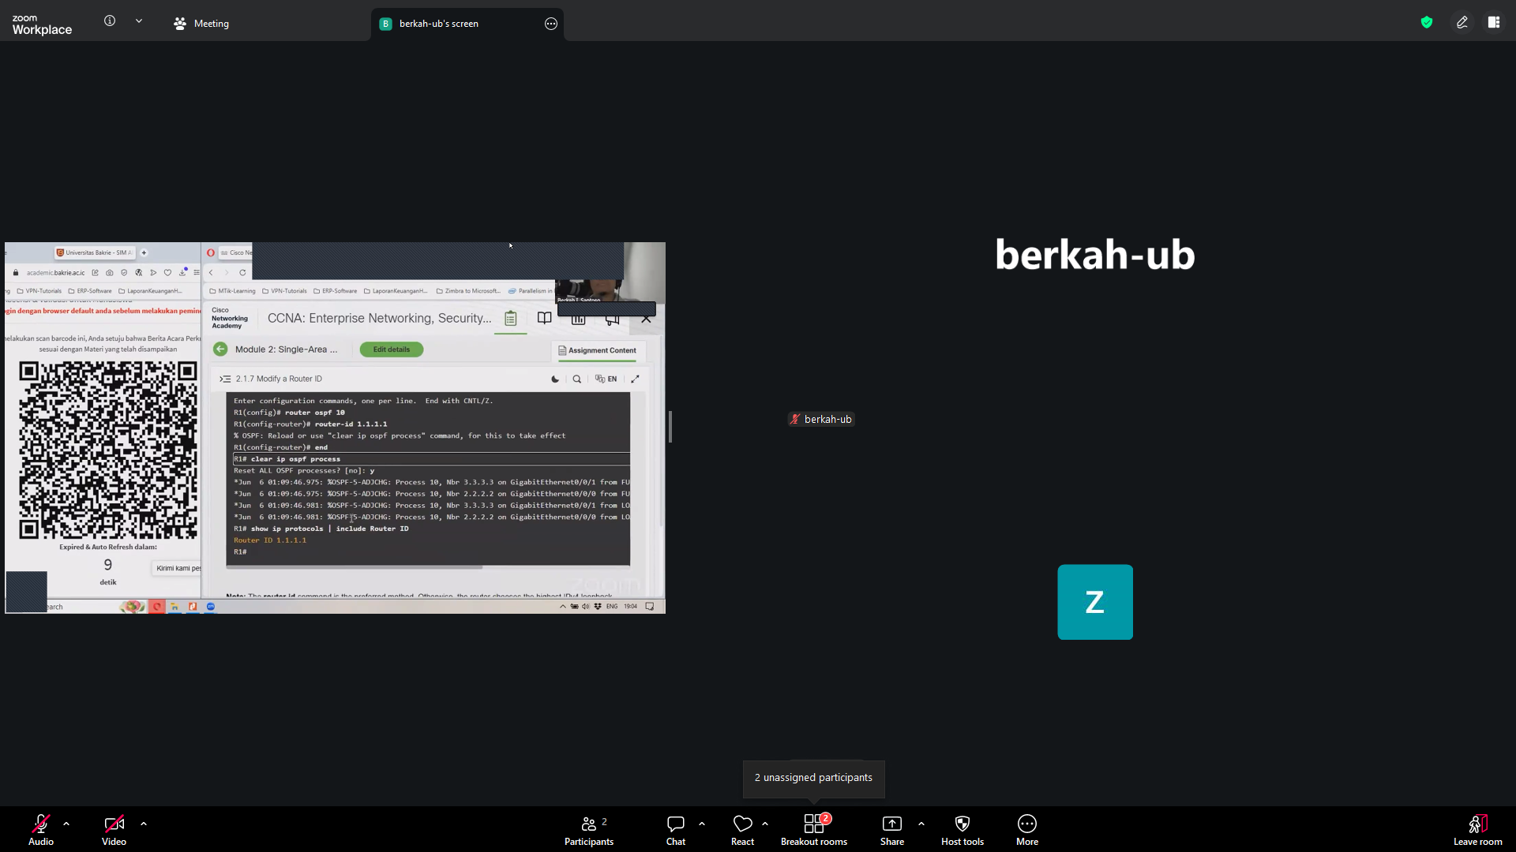Open Assignment Content tab in shared screen
The width and height of the screenshot is (1516, 852).
[597, 350]
